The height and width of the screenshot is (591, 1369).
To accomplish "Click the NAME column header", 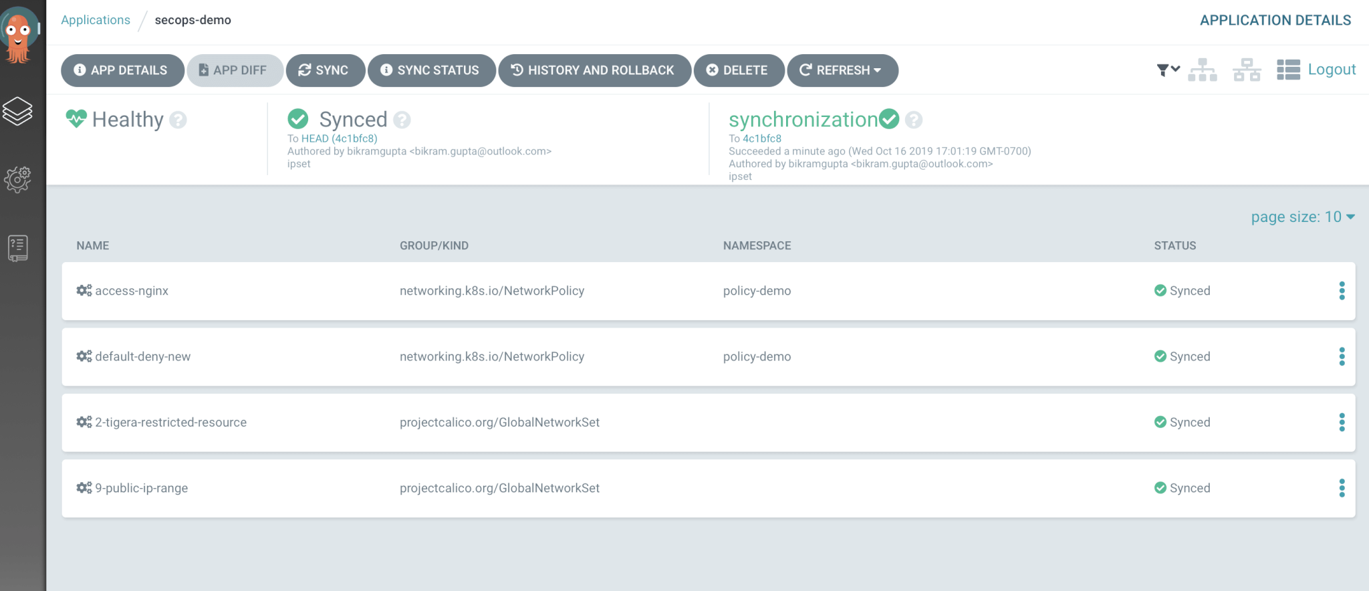I will click(x=93, y=245).
